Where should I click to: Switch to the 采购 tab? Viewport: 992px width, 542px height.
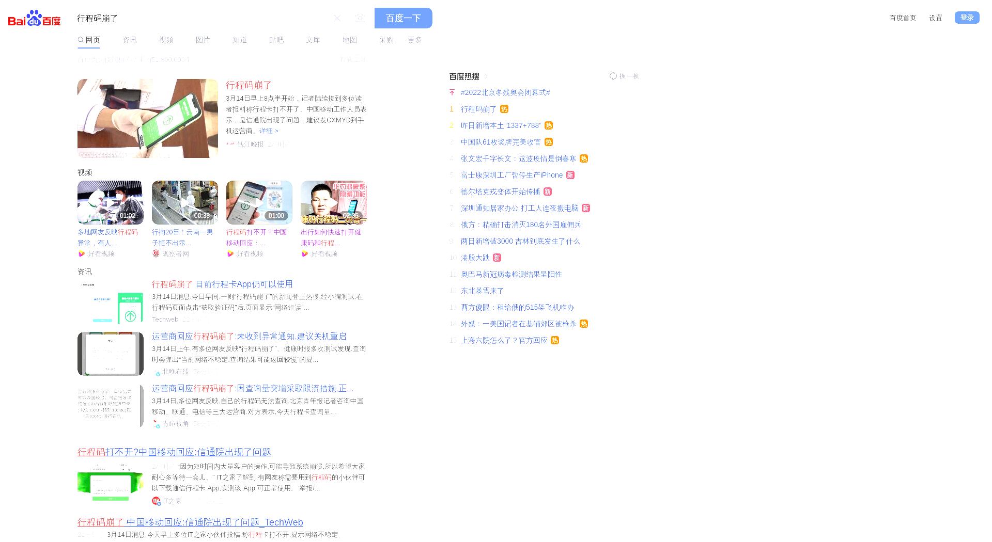point(386,40)
